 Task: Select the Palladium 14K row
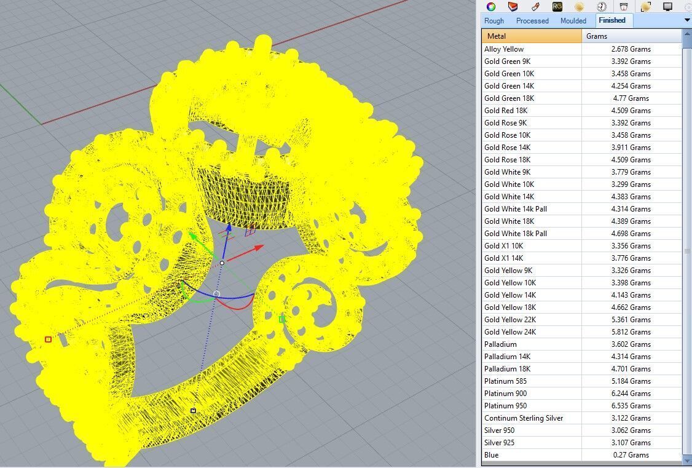(x=581, y=357)
